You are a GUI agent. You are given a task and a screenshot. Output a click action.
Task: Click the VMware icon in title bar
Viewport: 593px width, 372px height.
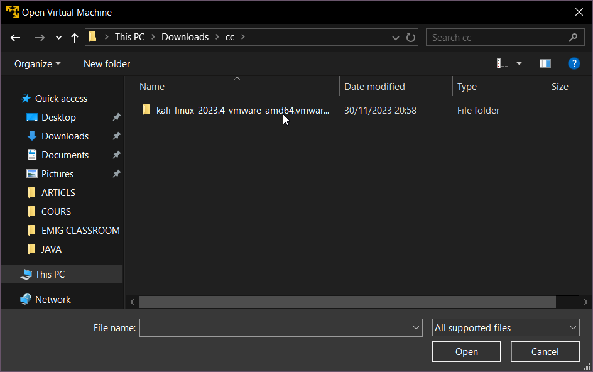coord(13,12)
